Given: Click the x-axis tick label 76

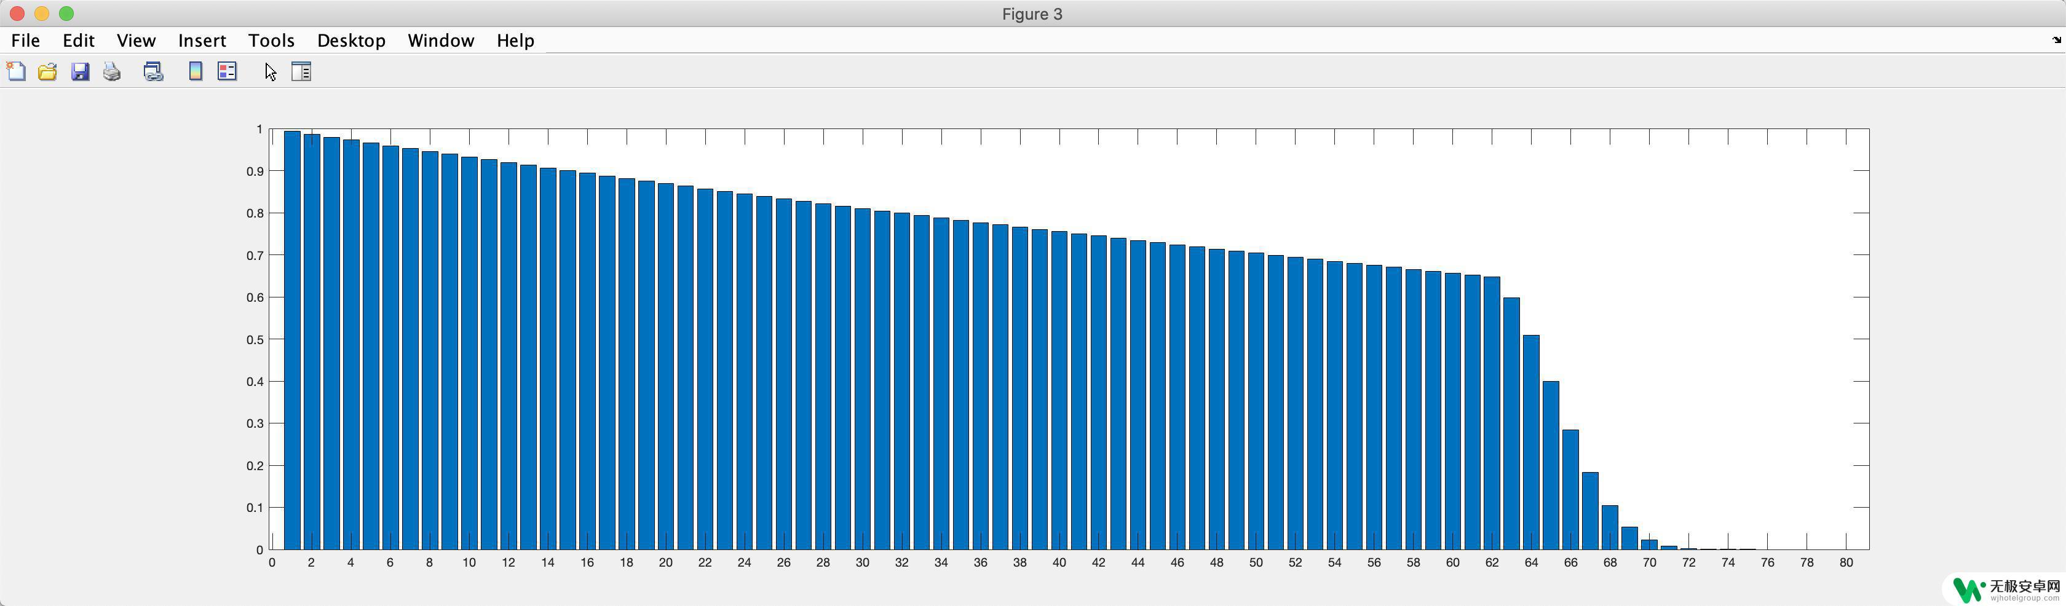Looking at the screenshot, I should (1768, 563).
